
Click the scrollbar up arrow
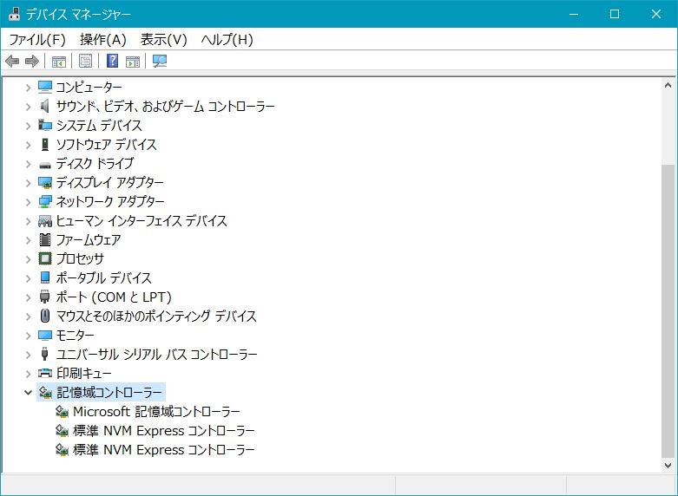668,85
